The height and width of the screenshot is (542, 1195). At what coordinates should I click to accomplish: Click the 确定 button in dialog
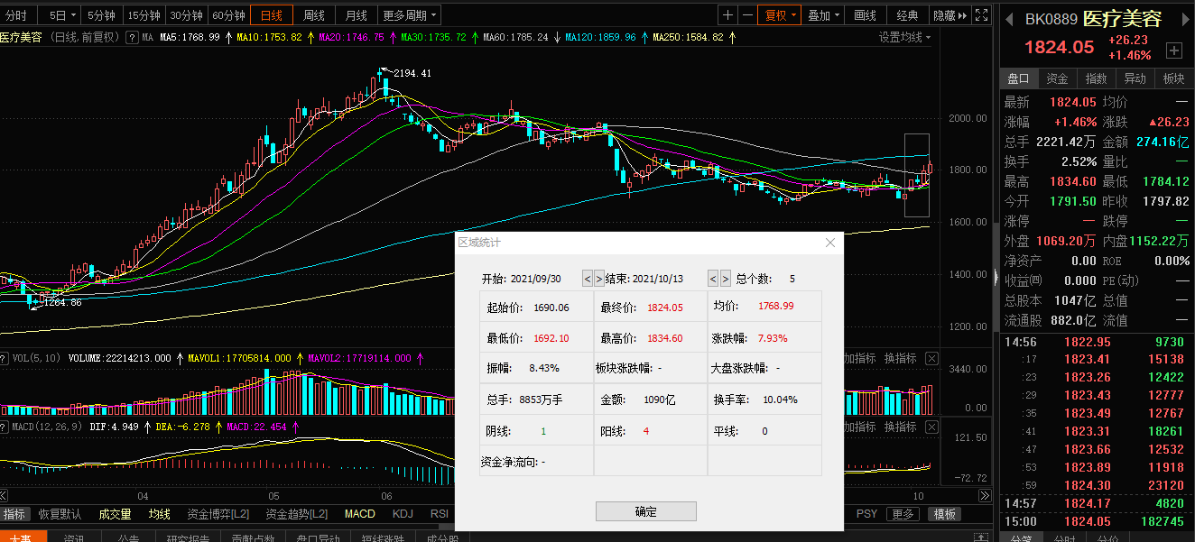(645, 511)
